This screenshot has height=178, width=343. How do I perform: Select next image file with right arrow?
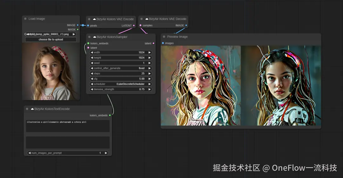[x=74, y=34]
